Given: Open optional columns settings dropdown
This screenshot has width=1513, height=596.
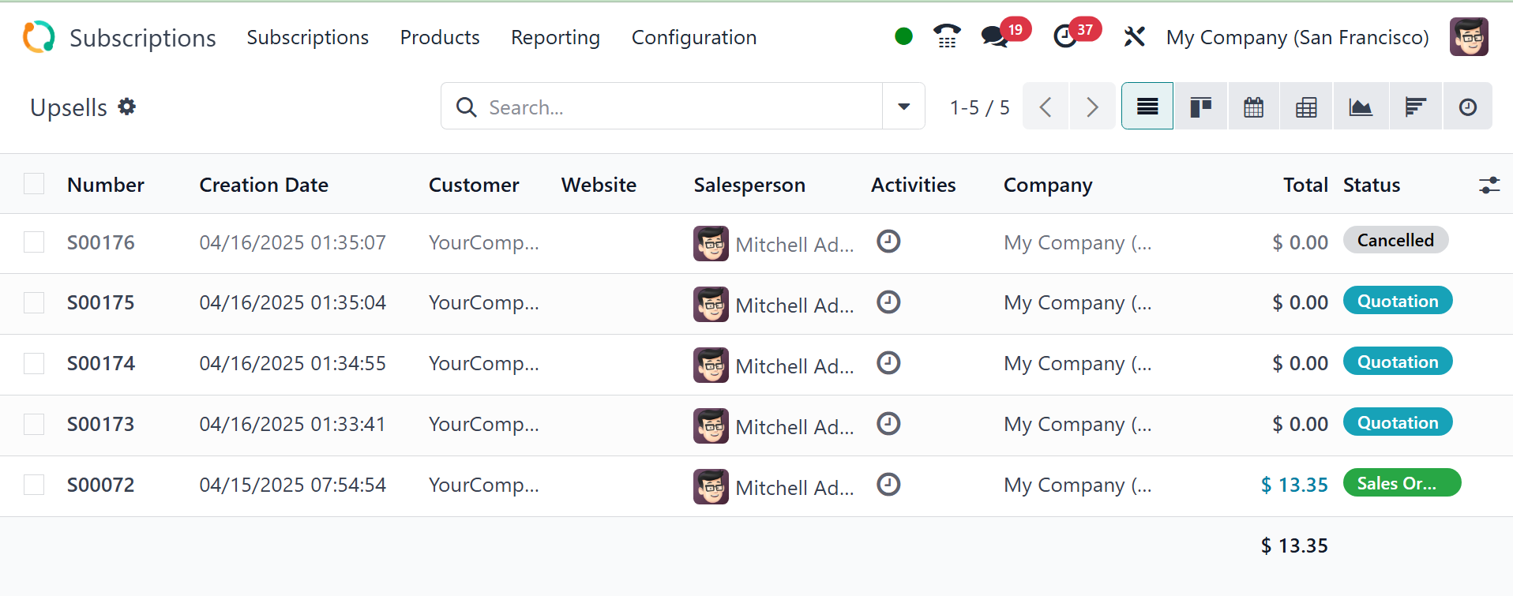Looking at the screenshot, I should [1489, 185].
